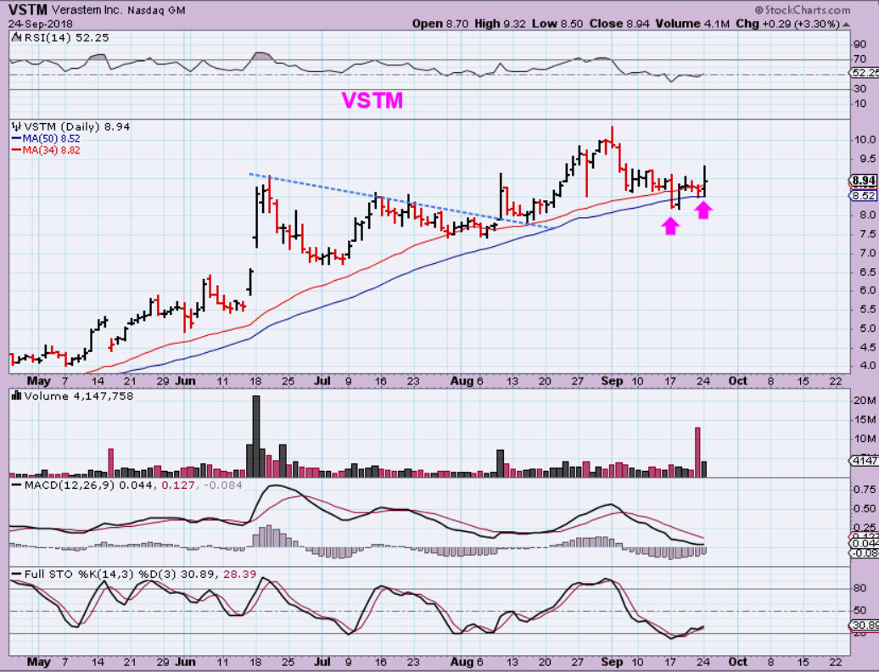
Task: Click the High 9.32 value
Action: [500, 24]
